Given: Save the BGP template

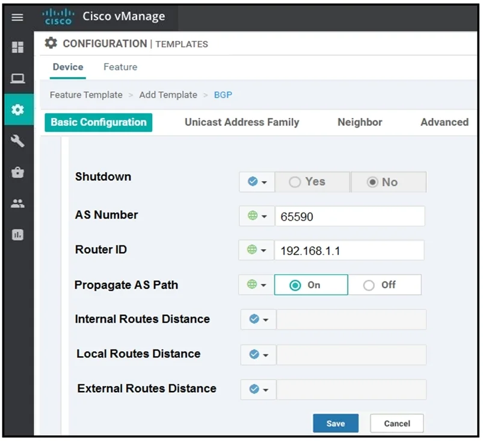Looking at the screenshot, I should (x=336, y=423).
